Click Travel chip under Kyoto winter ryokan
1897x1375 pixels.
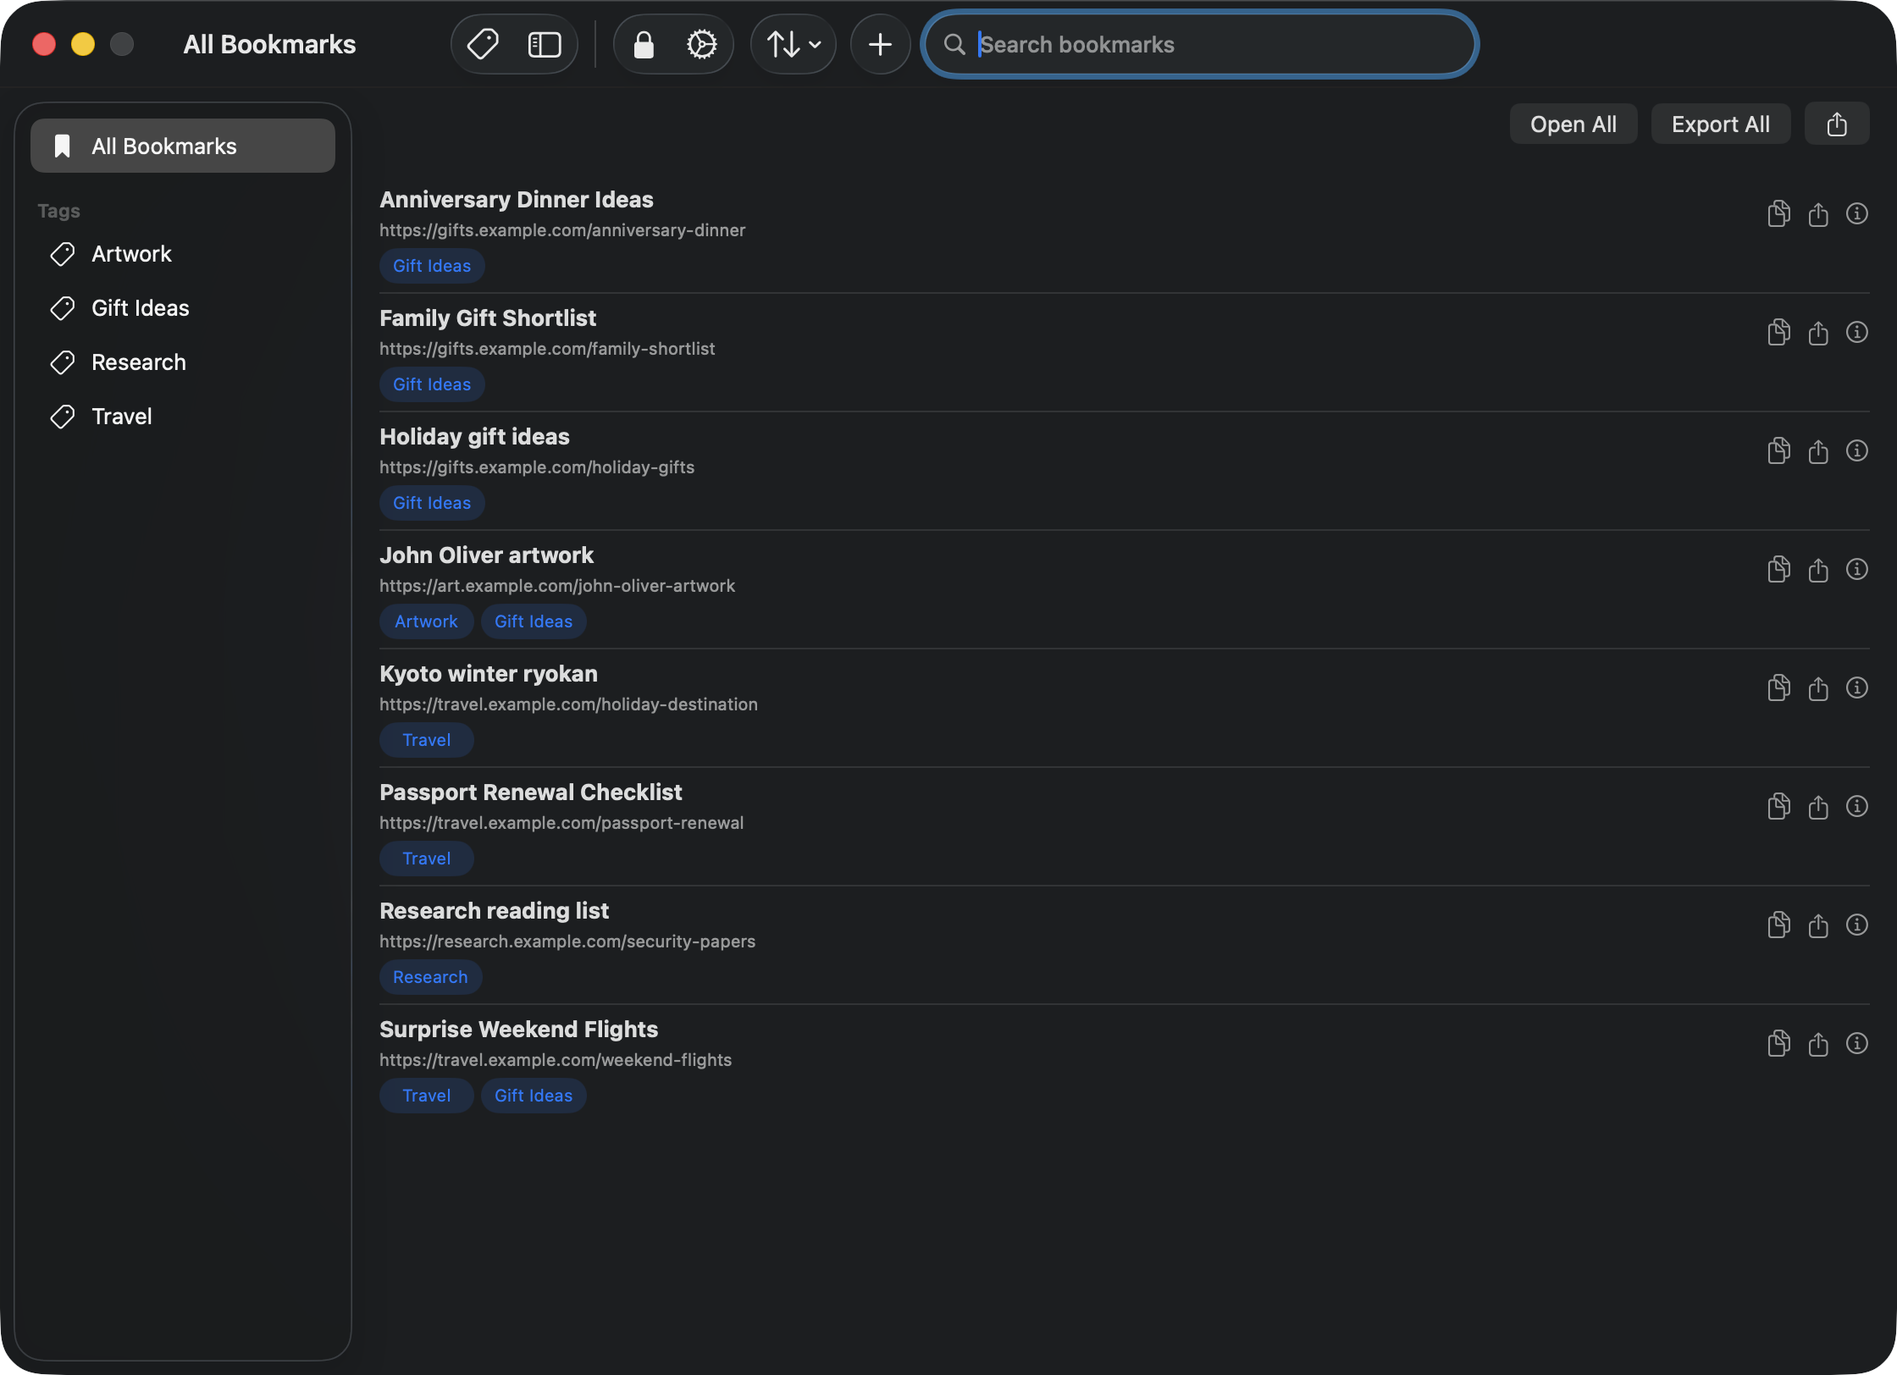click(426, 740)
